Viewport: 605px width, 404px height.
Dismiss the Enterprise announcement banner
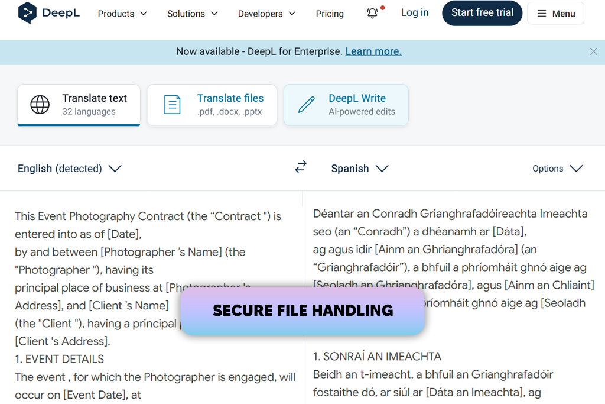point(593,51)
